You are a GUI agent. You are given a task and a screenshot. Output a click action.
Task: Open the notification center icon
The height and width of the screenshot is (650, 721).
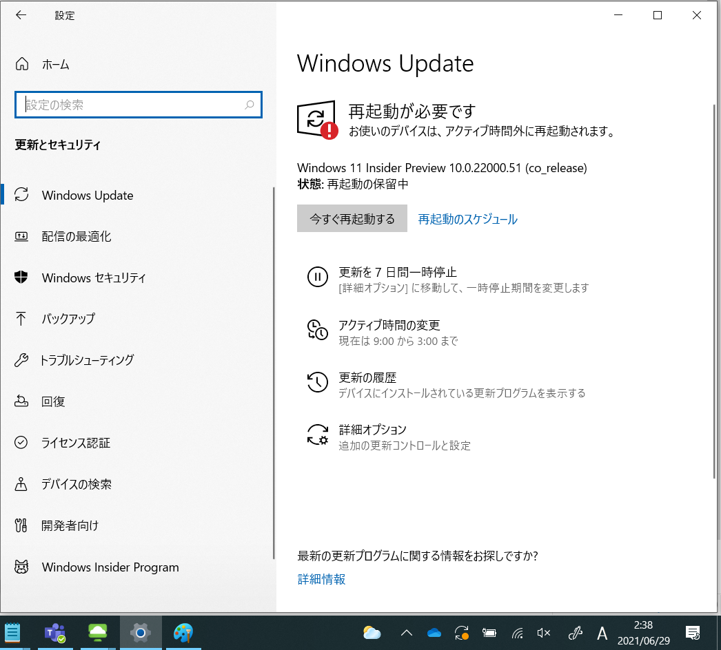click(x=693, y=633)
